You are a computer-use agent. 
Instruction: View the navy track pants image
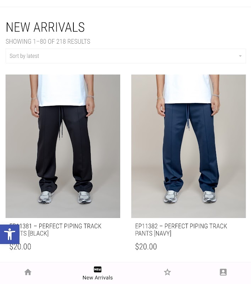tap(189, 146)
